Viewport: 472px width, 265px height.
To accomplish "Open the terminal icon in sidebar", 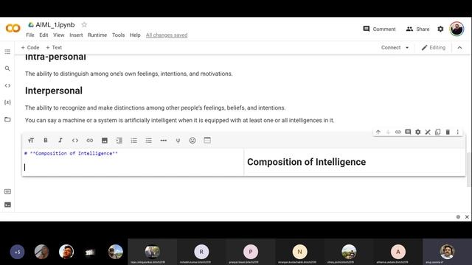I will pos(7,205).
